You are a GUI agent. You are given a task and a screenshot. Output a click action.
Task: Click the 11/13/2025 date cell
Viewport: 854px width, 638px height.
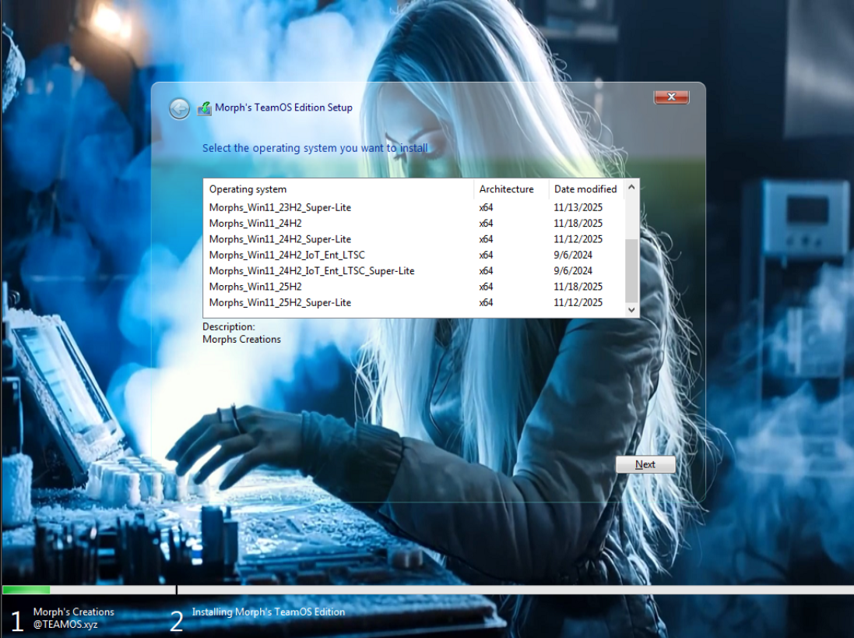(x=578, y=207)
